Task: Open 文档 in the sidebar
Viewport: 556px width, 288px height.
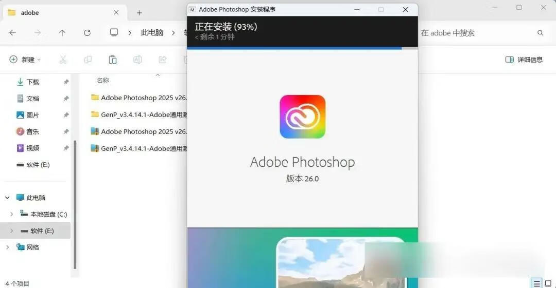Action: point(32,99)
